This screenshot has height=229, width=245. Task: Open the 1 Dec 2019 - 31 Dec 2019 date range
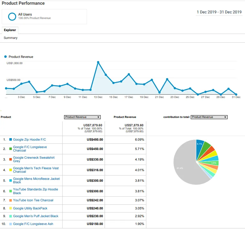(219, 12)
